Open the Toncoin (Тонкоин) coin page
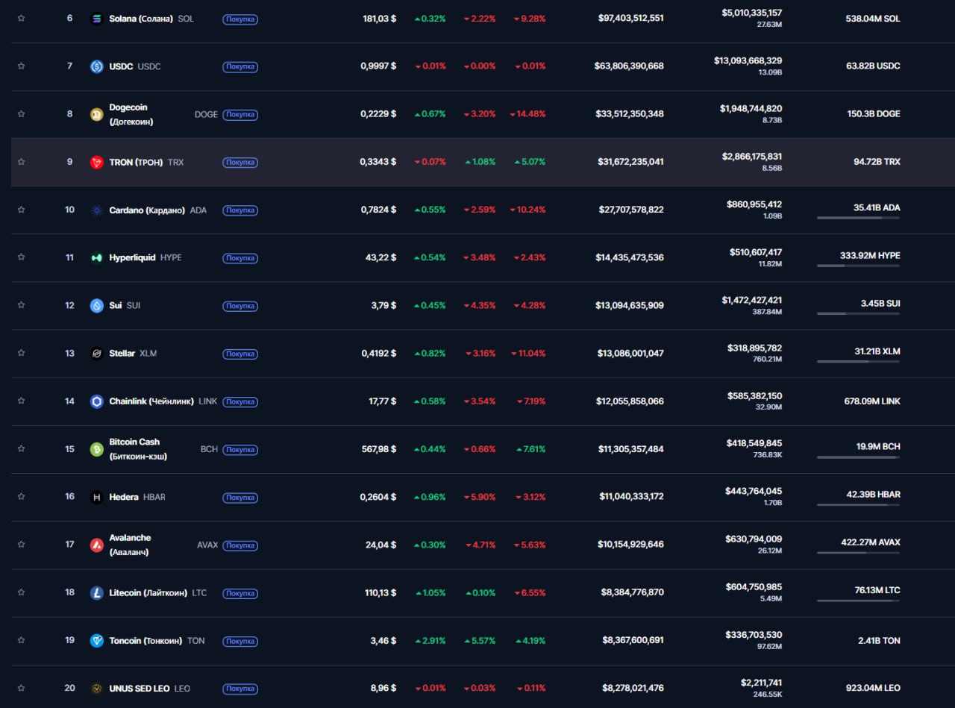 (145, 641)
